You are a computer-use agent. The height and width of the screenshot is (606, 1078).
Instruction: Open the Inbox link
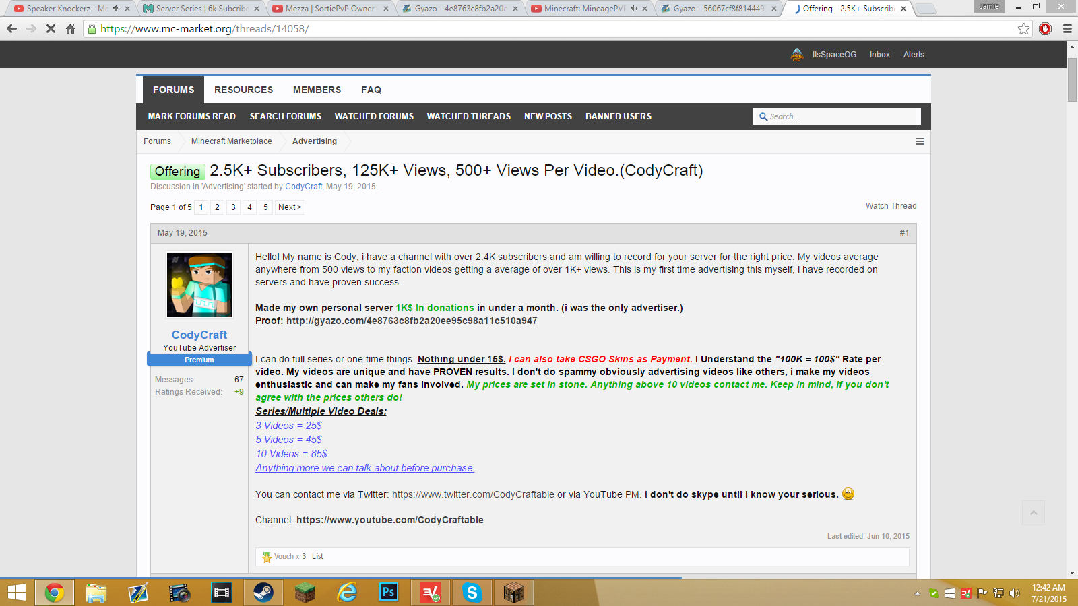coord(880,55)
